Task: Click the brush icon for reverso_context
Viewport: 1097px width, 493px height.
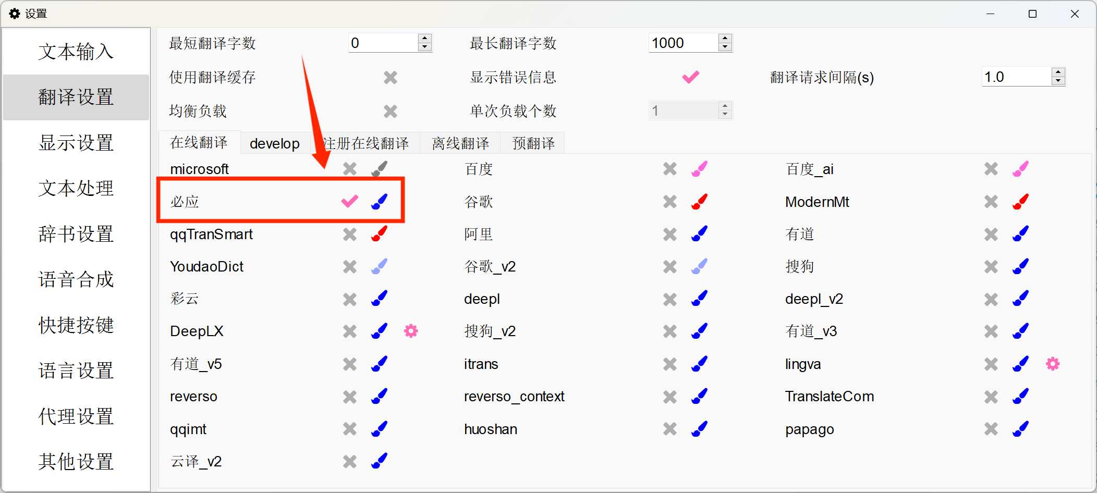Action: (700, 396)
